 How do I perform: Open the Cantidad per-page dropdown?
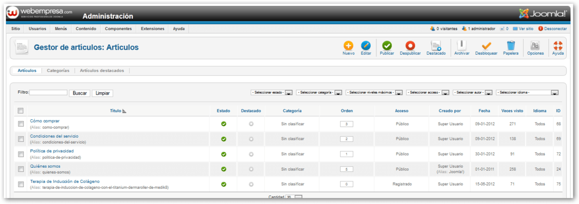click(294, 197)
